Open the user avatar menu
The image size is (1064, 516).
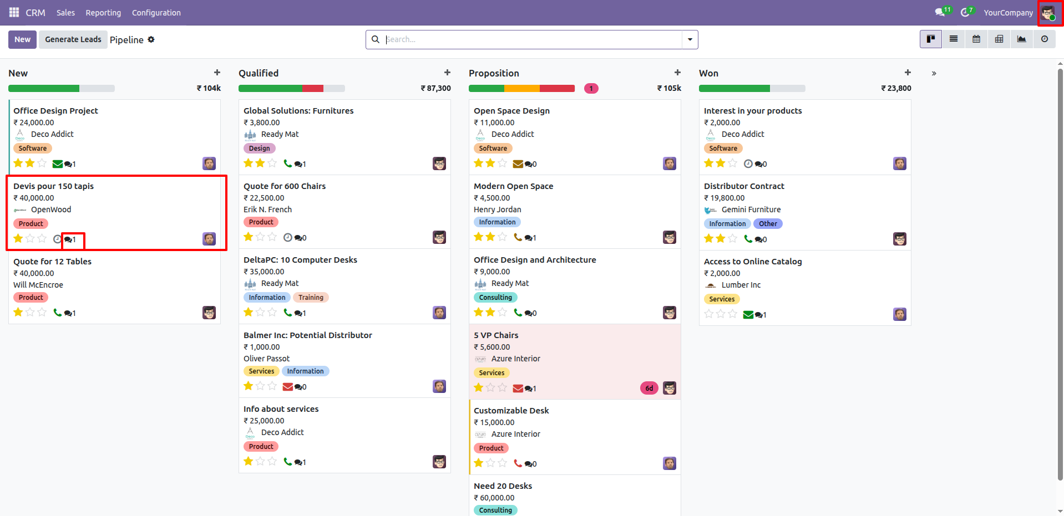[x=1048, y=12]
